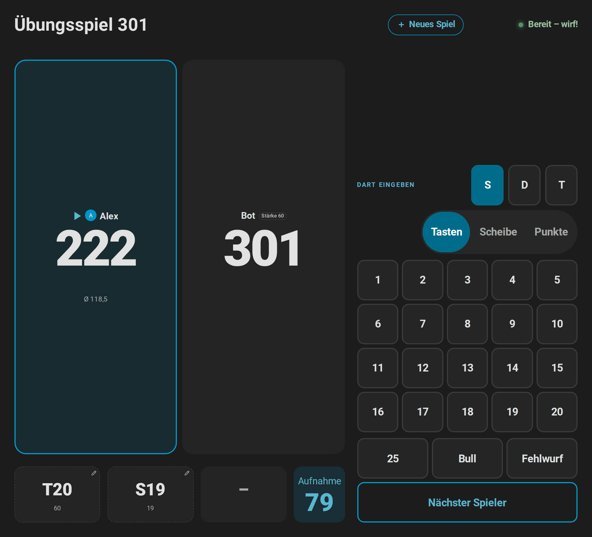Tap the 25 key

point(393,458)
